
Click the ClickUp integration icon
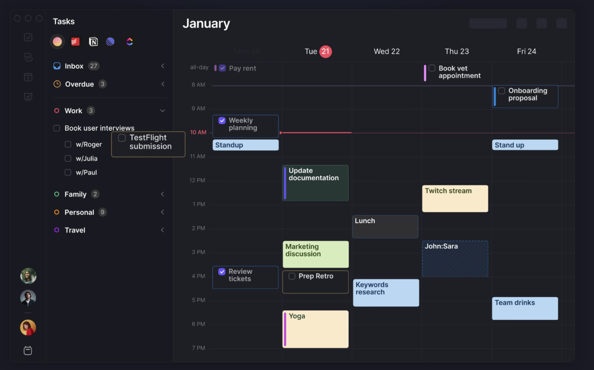tap(129, 42)
